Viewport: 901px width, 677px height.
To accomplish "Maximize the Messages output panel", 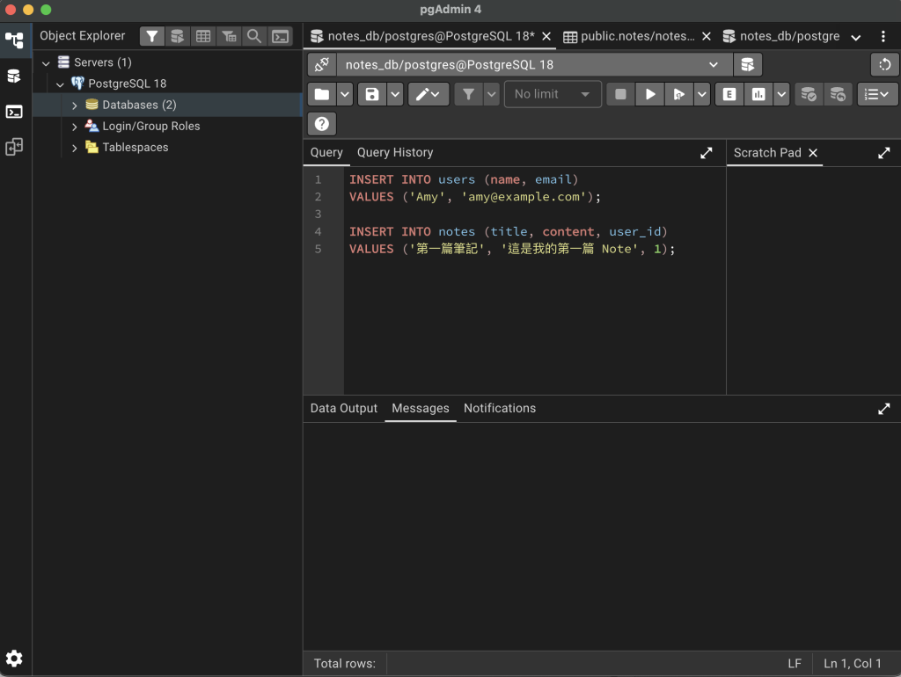I will click(x=884, y=408).
